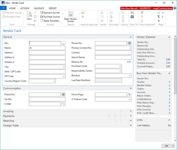Send to Microsoft Word icon
177x150 pixels.
tap(132, 17)
